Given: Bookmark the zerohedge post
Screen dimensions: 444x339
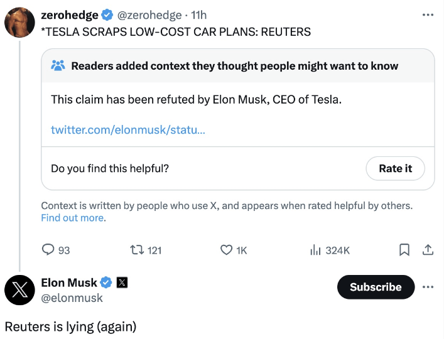Looking at the screenshot, I should click(x=405, y=250).
